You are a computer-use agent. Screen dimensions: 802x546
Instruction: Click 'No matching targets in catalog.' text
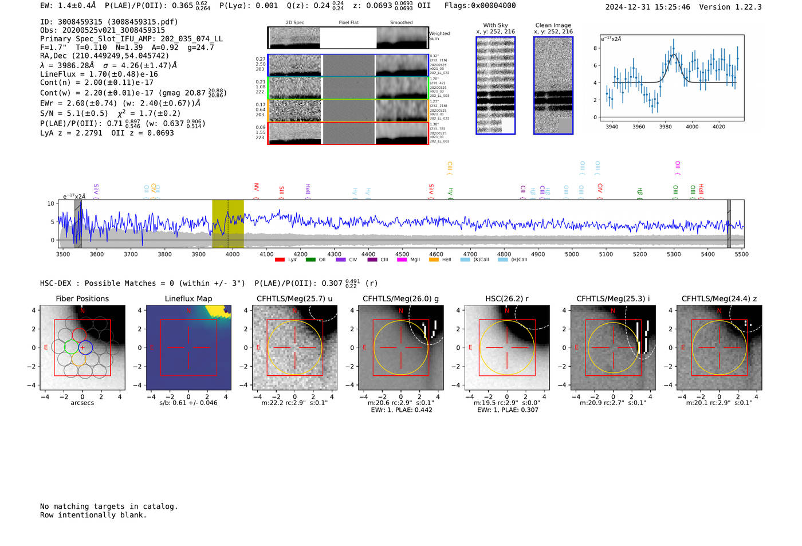pyautogui.click(x=109, y=506)
